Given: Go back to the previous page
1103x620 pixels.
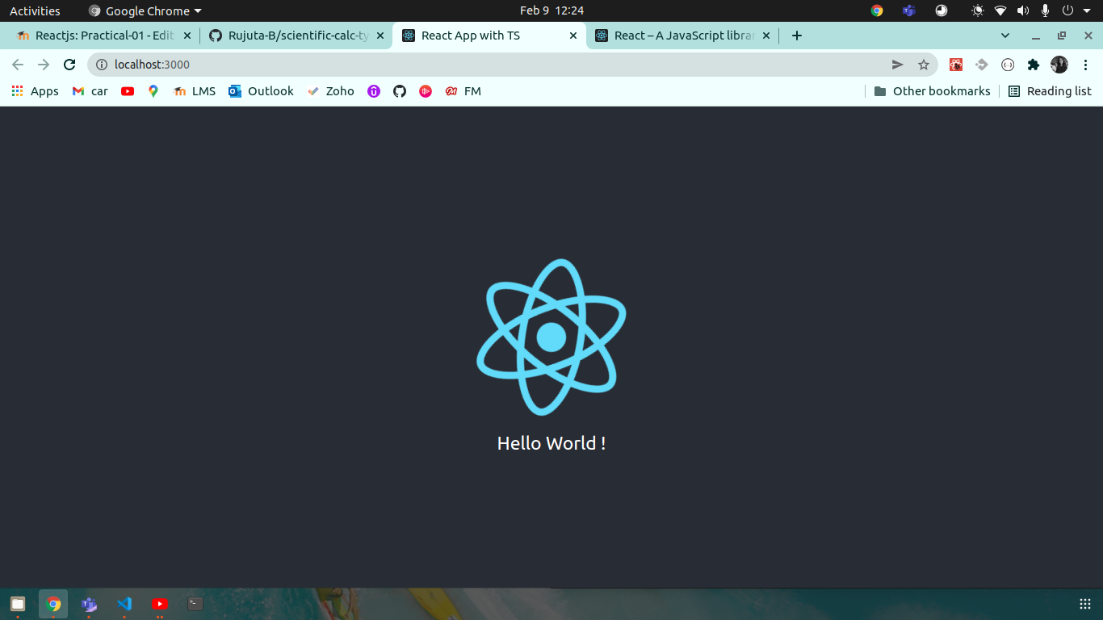Looking at the screenshot, I should [18, 65].
